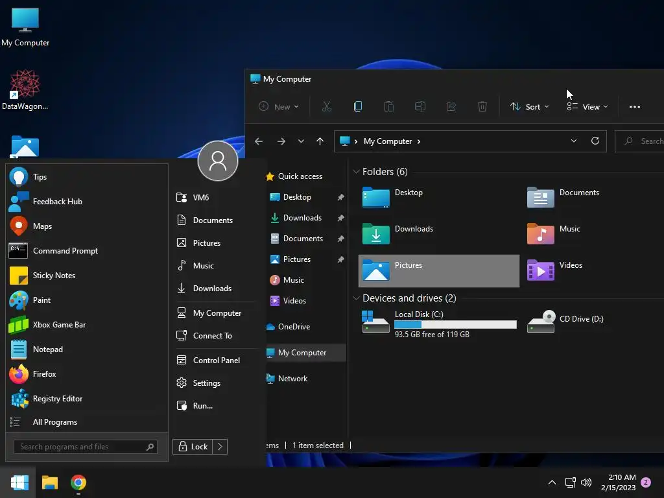Click the Explorer Search box
664x498 pixels.
639,141
